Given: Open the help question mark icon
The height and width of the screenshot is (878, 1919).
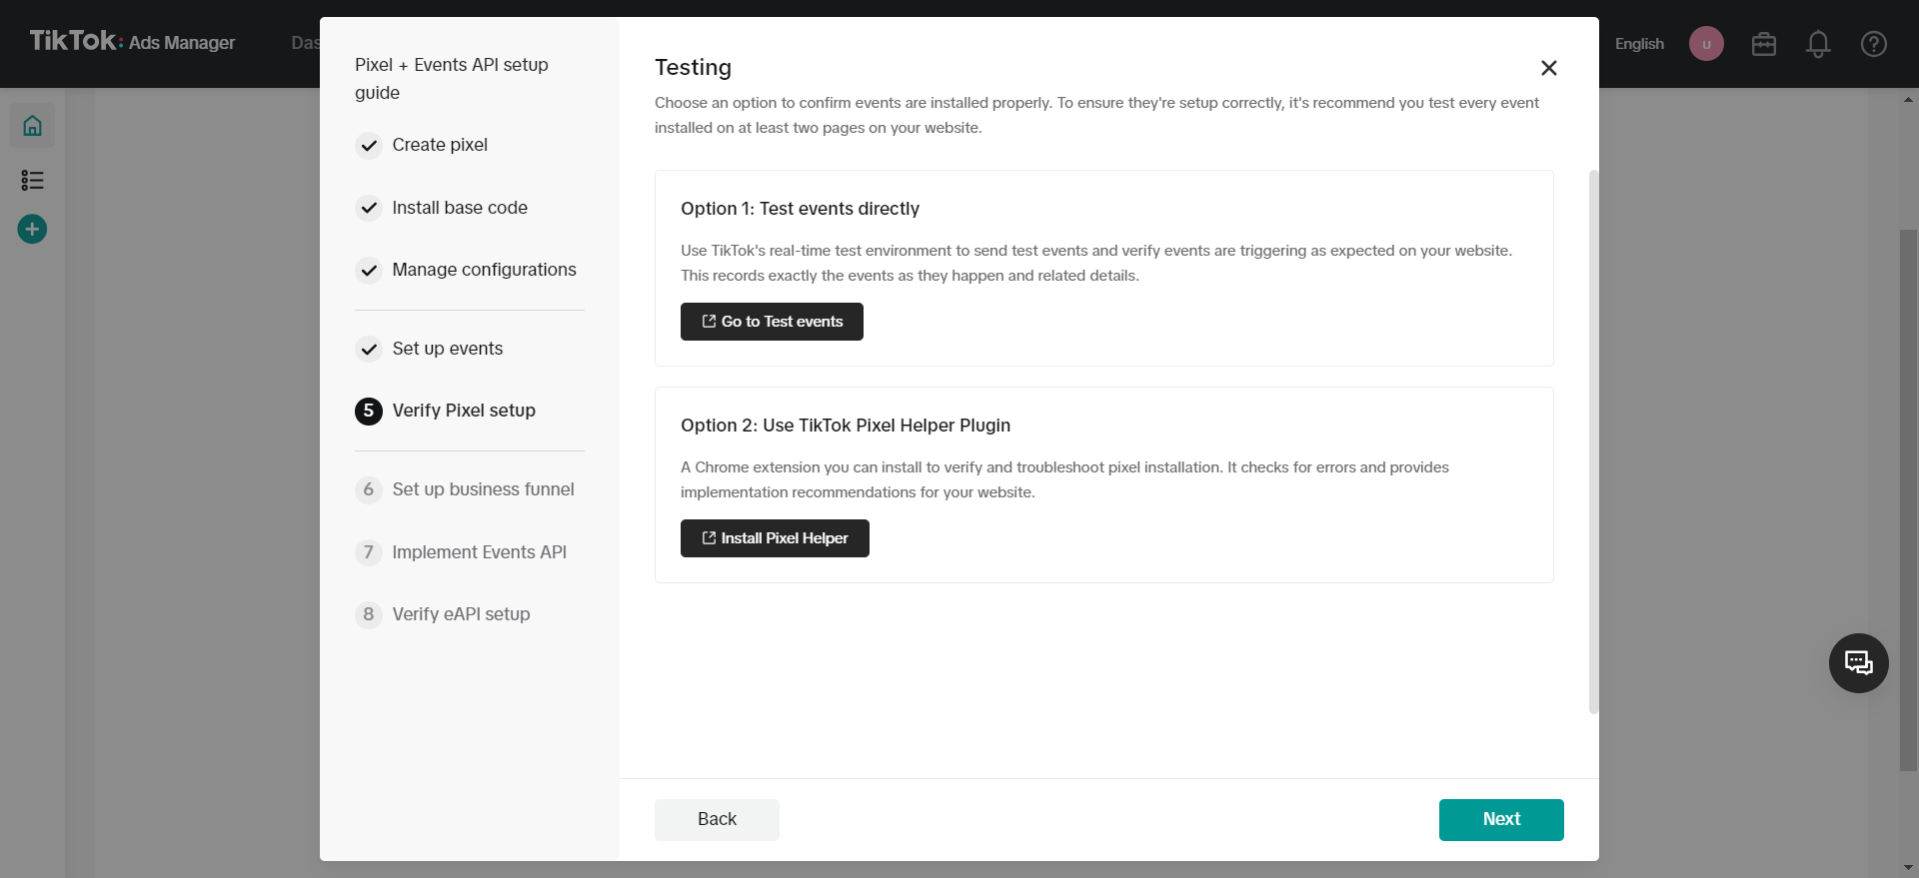Looking at the screenshot, I should (x=1873, y=44).
